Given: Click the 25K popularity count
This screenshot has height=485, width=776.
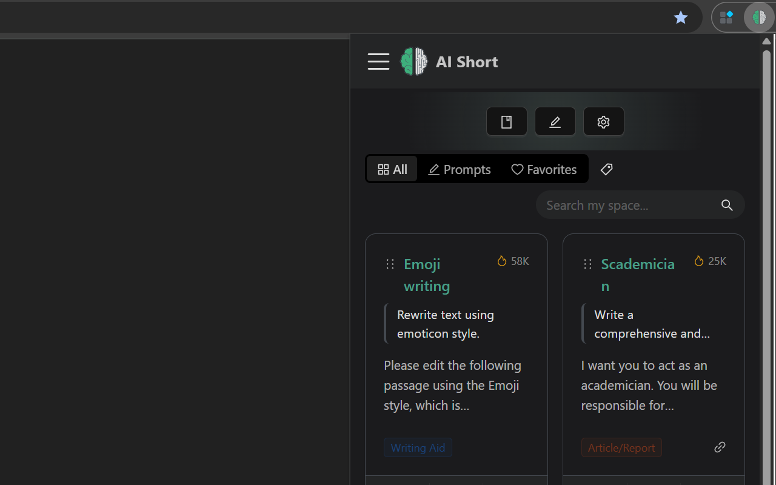Looking at the screenshot, I should (x=717, y=261).
